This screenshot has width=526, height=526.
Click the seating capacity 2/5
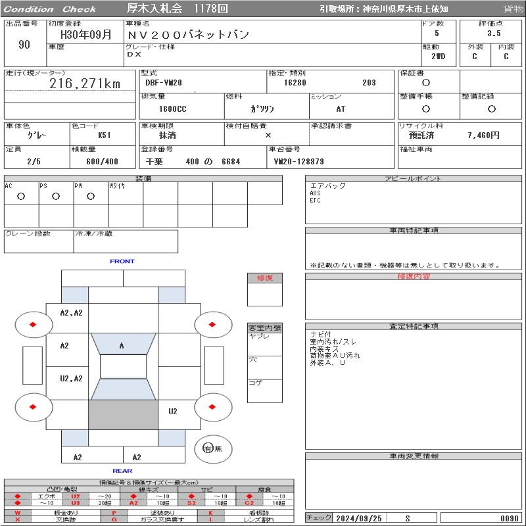coord(34,161)
